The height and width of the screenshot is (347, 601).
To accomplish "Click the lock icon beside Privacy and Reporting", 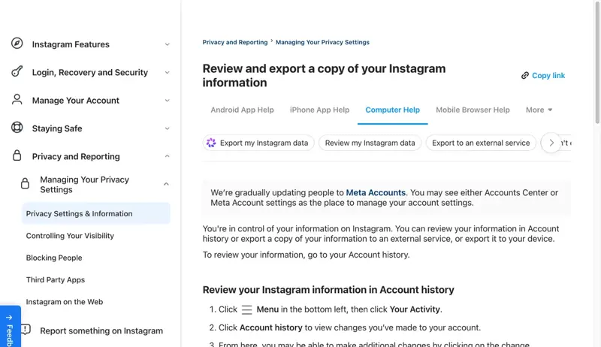I will 17,155.
